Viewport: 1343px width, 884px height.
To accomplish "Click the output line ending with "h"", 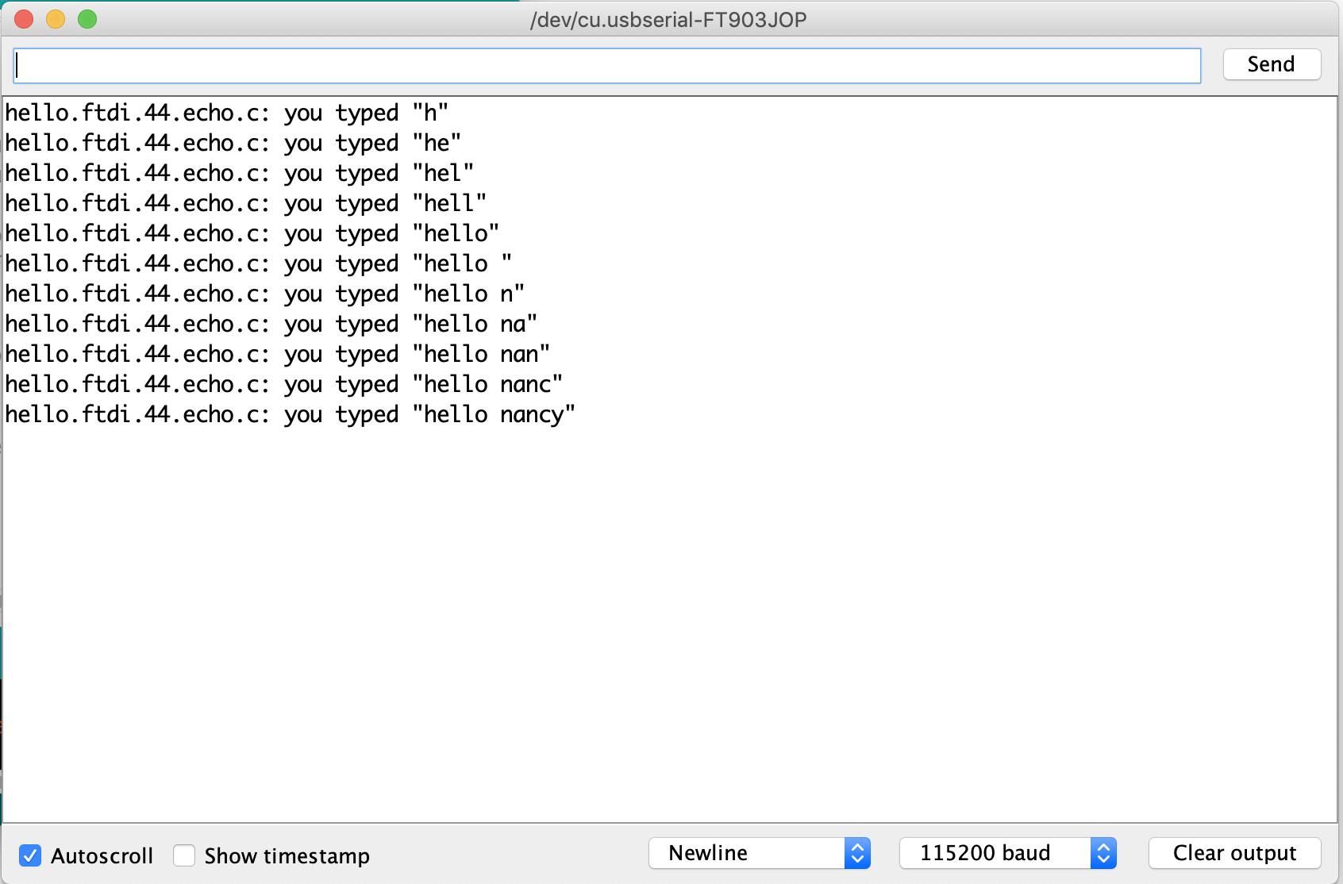I will coord(227,113).
